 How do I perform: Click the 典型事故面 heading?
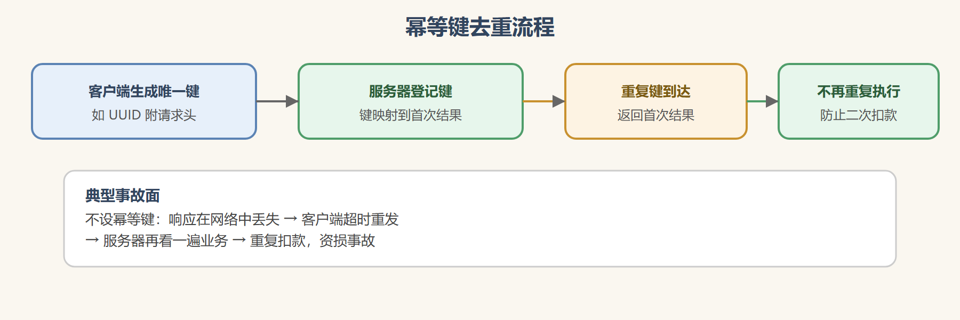pyautogui.click(x=123, y=196)
